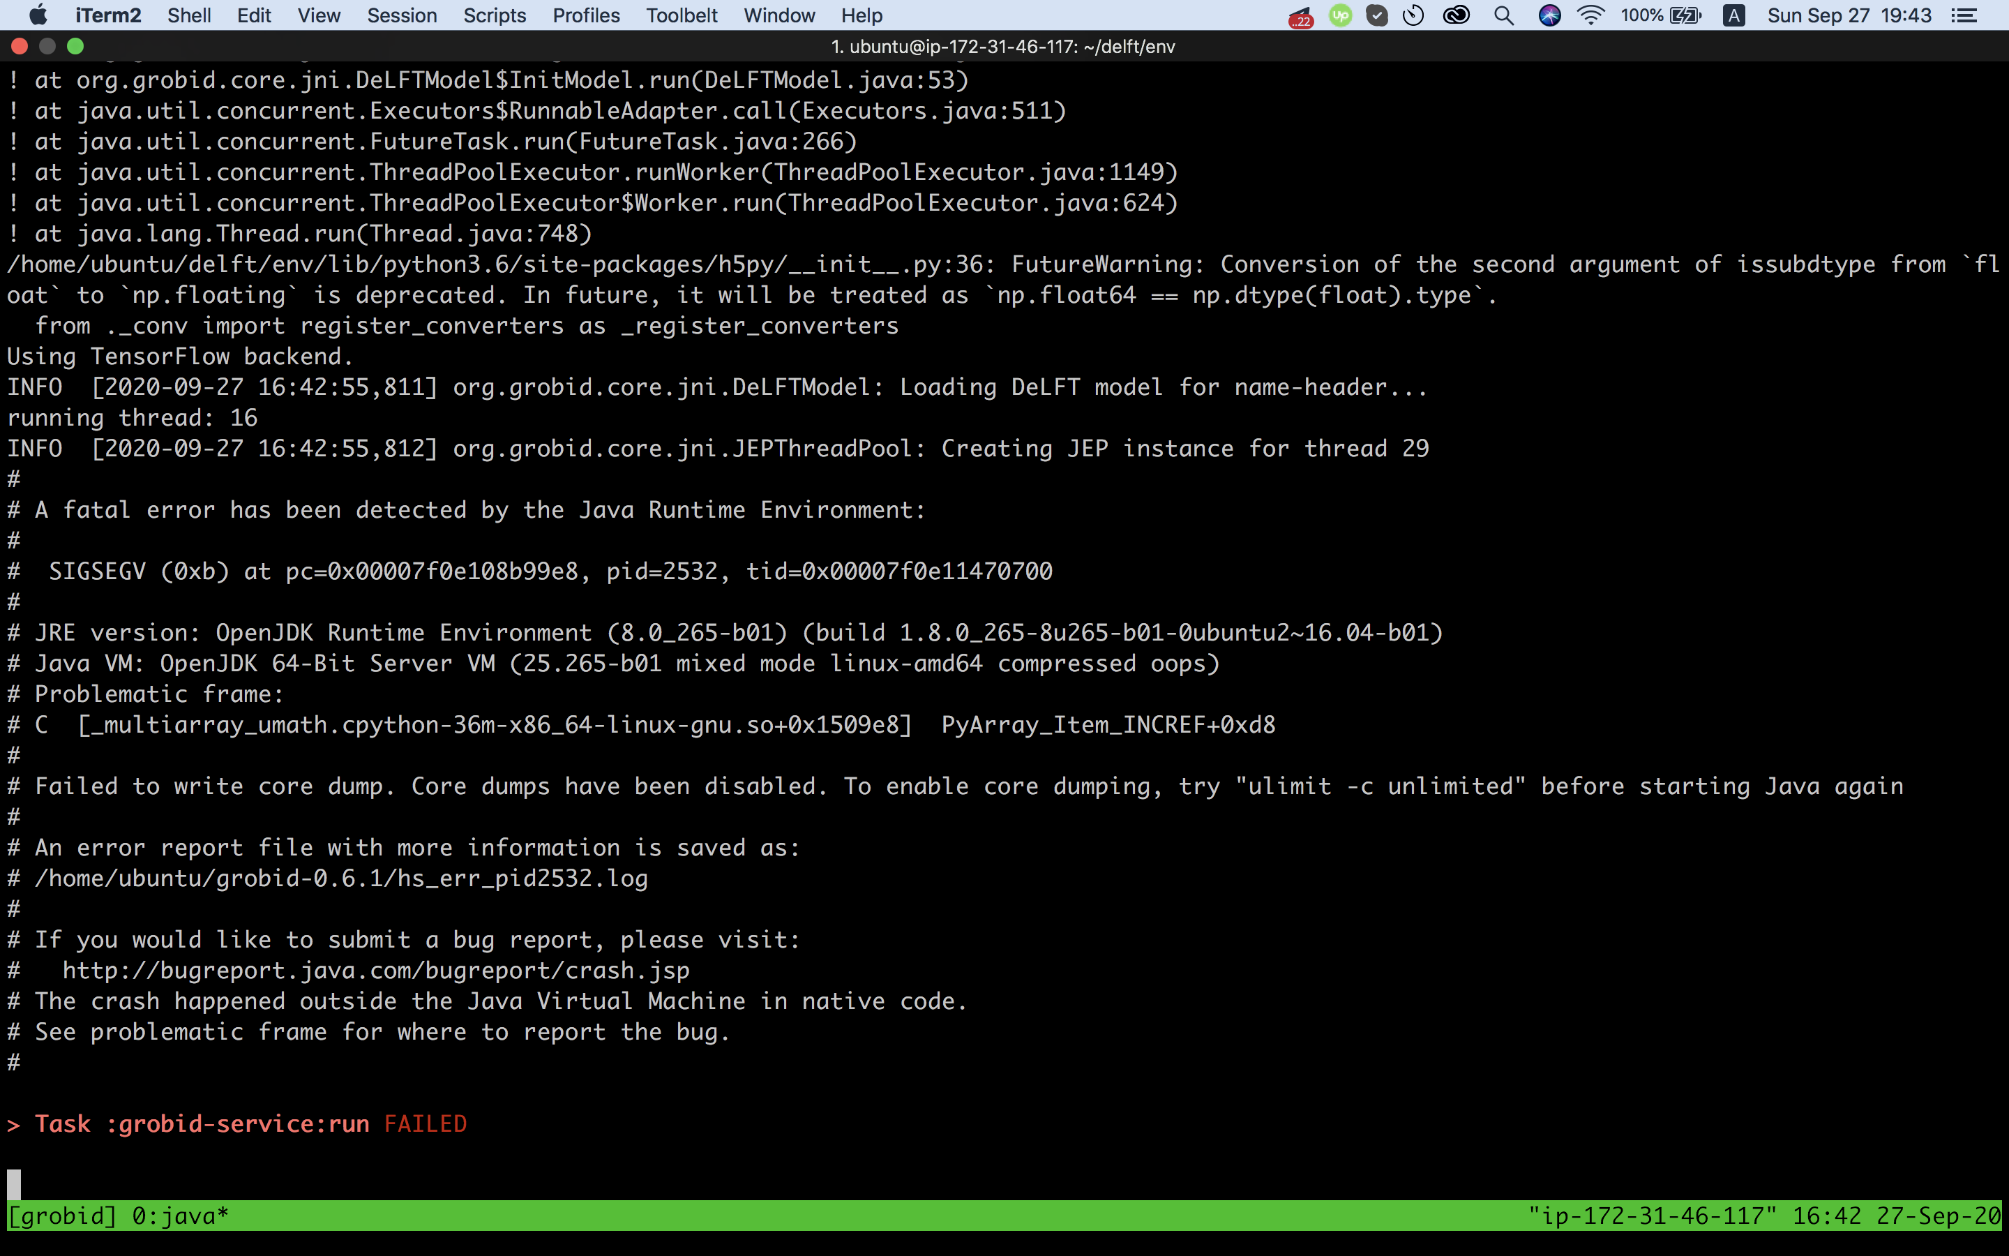
Task: Switch the keyboard input source A
Action: tap(1734, 15)
